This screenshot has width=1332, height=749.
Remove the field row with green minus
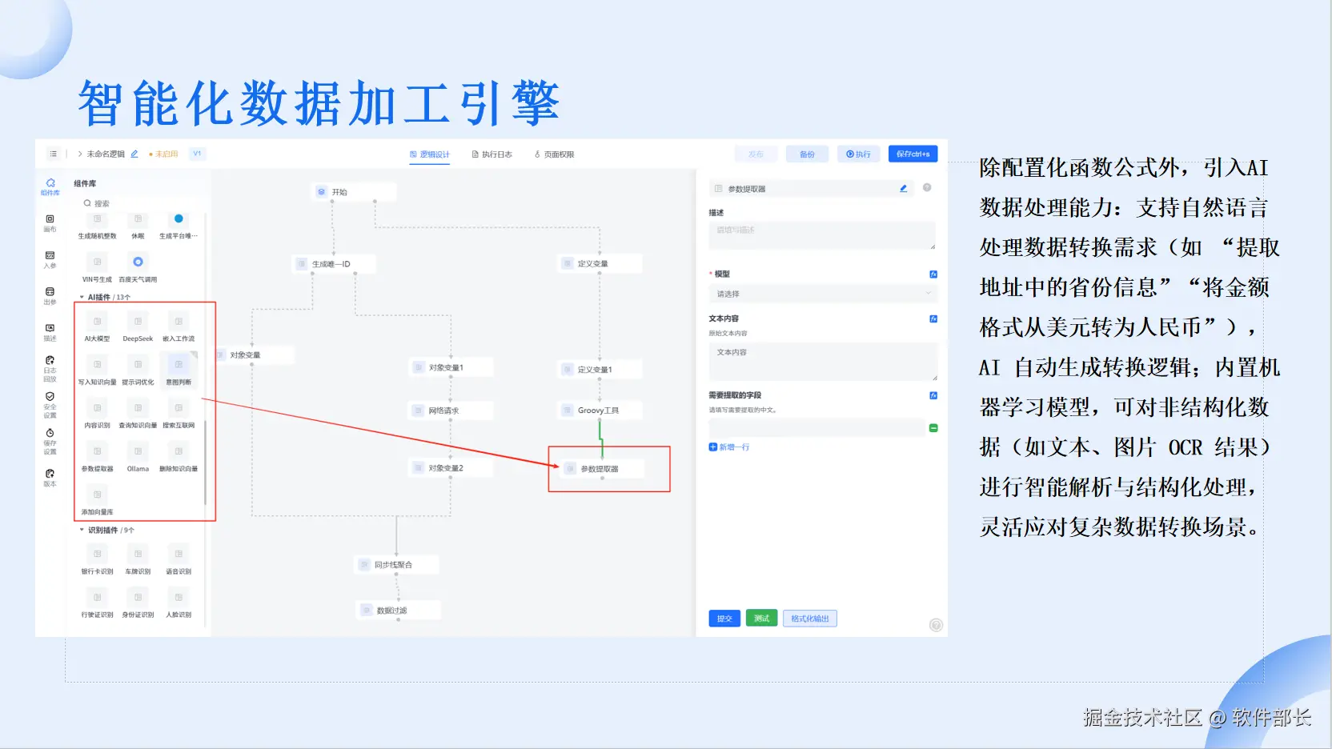933,428
